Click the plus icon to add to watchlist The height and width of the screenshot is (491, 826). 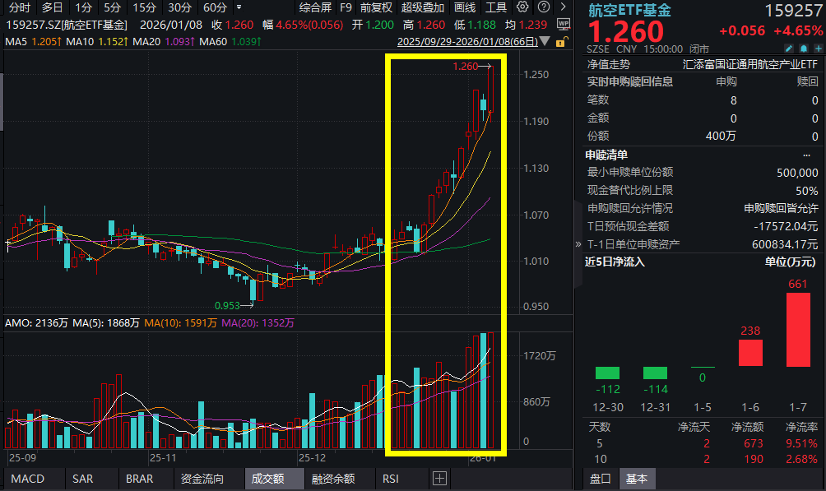[x=819, y=49]
